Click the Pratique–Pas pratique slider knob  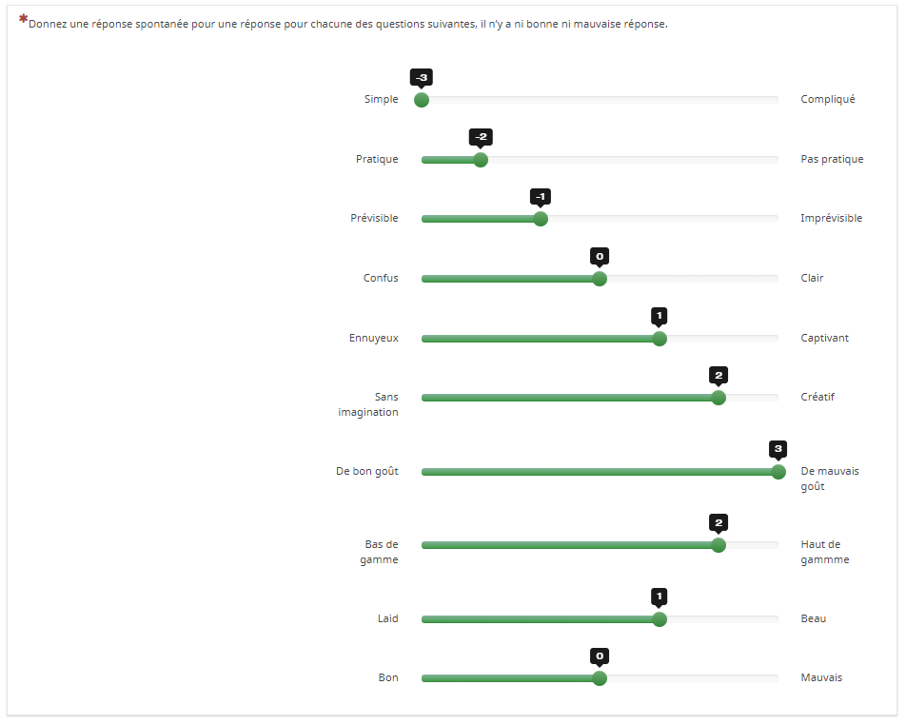(x=481, y=160)
